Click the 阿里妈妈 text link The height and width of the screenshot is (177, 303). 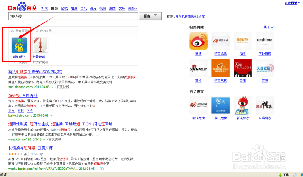point(221,54)
